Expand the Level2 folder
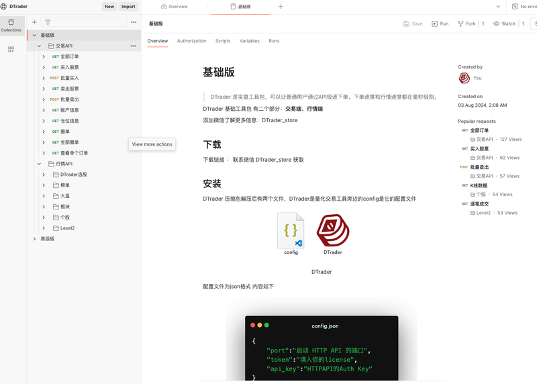Screen dimensions: 537x384 tap(44, 228)
